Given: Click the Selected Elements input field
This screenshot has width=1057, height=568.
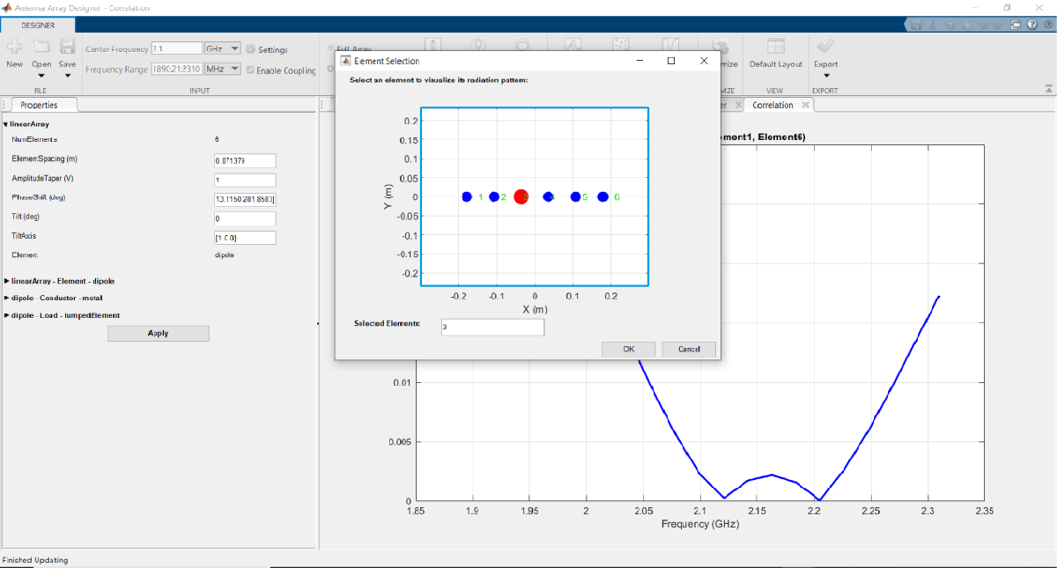Looking at the screenshot, I should [492, 327].
